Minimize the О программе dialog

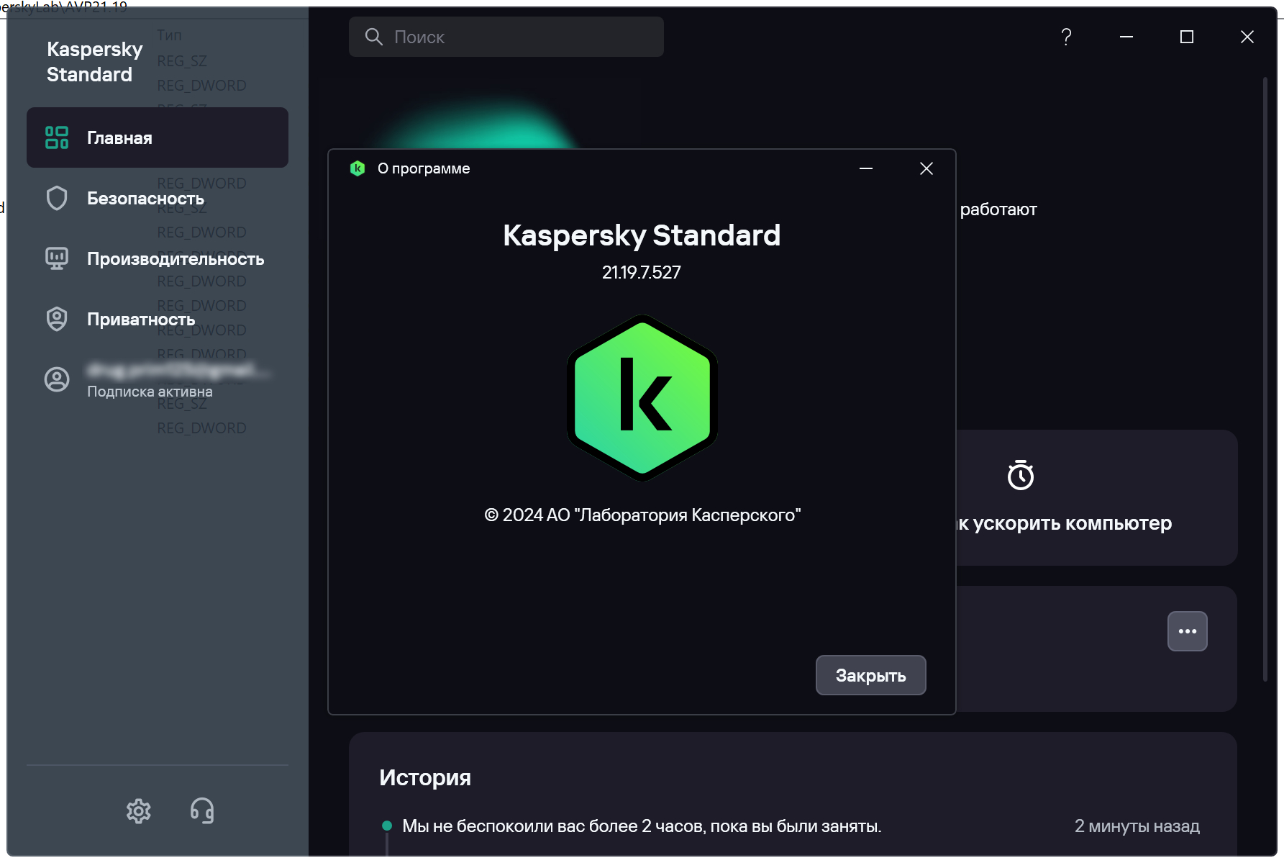pyautogui.click(x=865, y=168)
